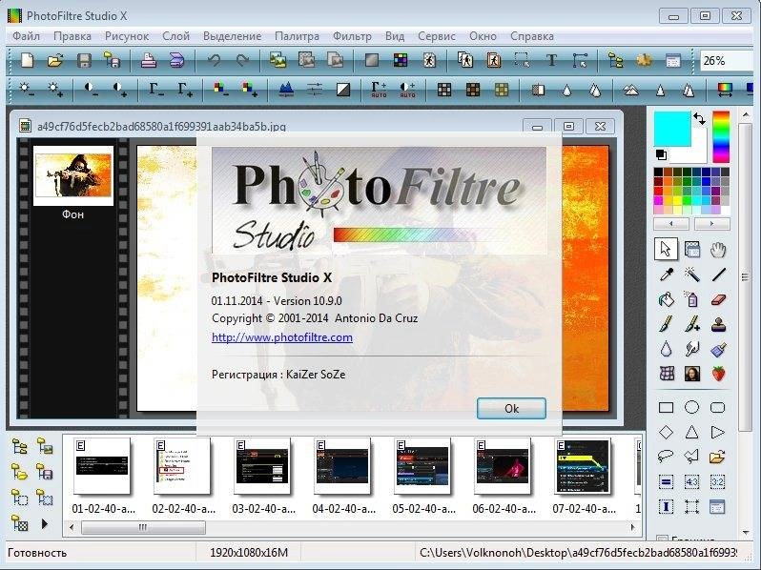Open the Справка menu
This screenshot has height=570, width=761.
532,36
